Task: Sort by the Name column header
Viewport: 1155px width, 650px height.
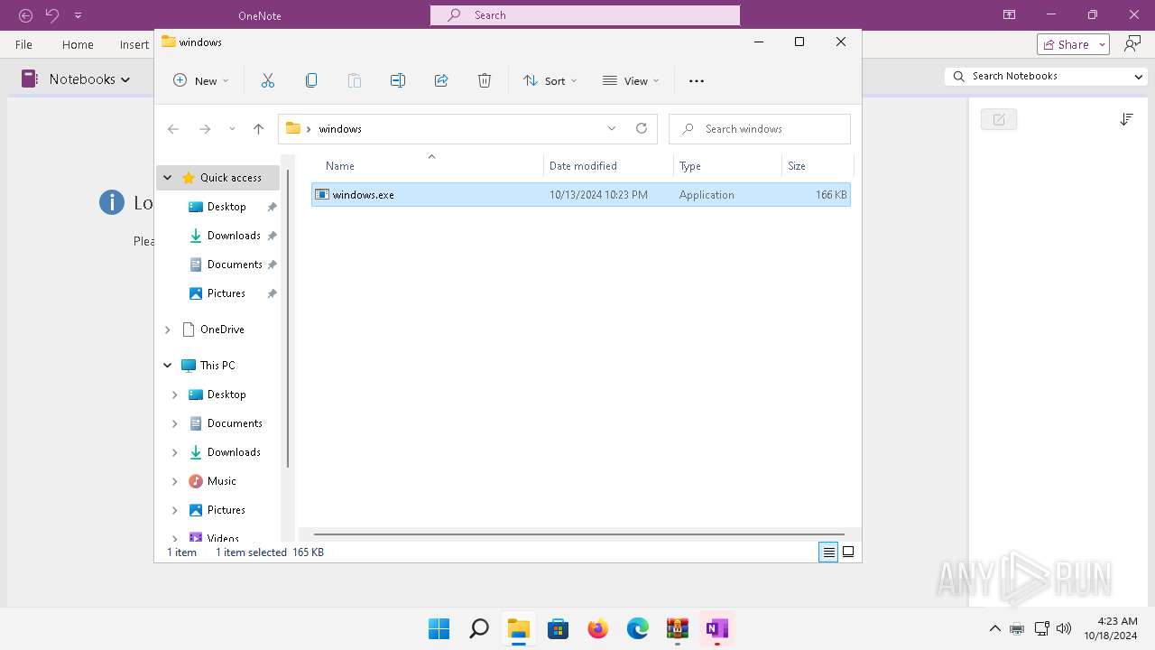Action: click(x=340, y=166)
